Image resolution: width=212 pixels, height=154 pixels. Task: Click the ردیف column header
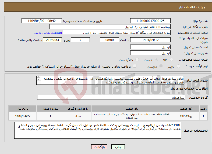203,109
